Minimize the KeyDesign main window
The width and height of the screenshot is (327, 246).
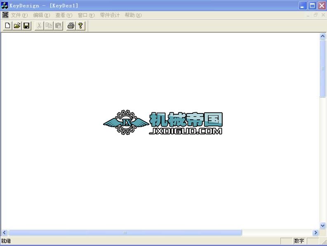pos(303,6)
